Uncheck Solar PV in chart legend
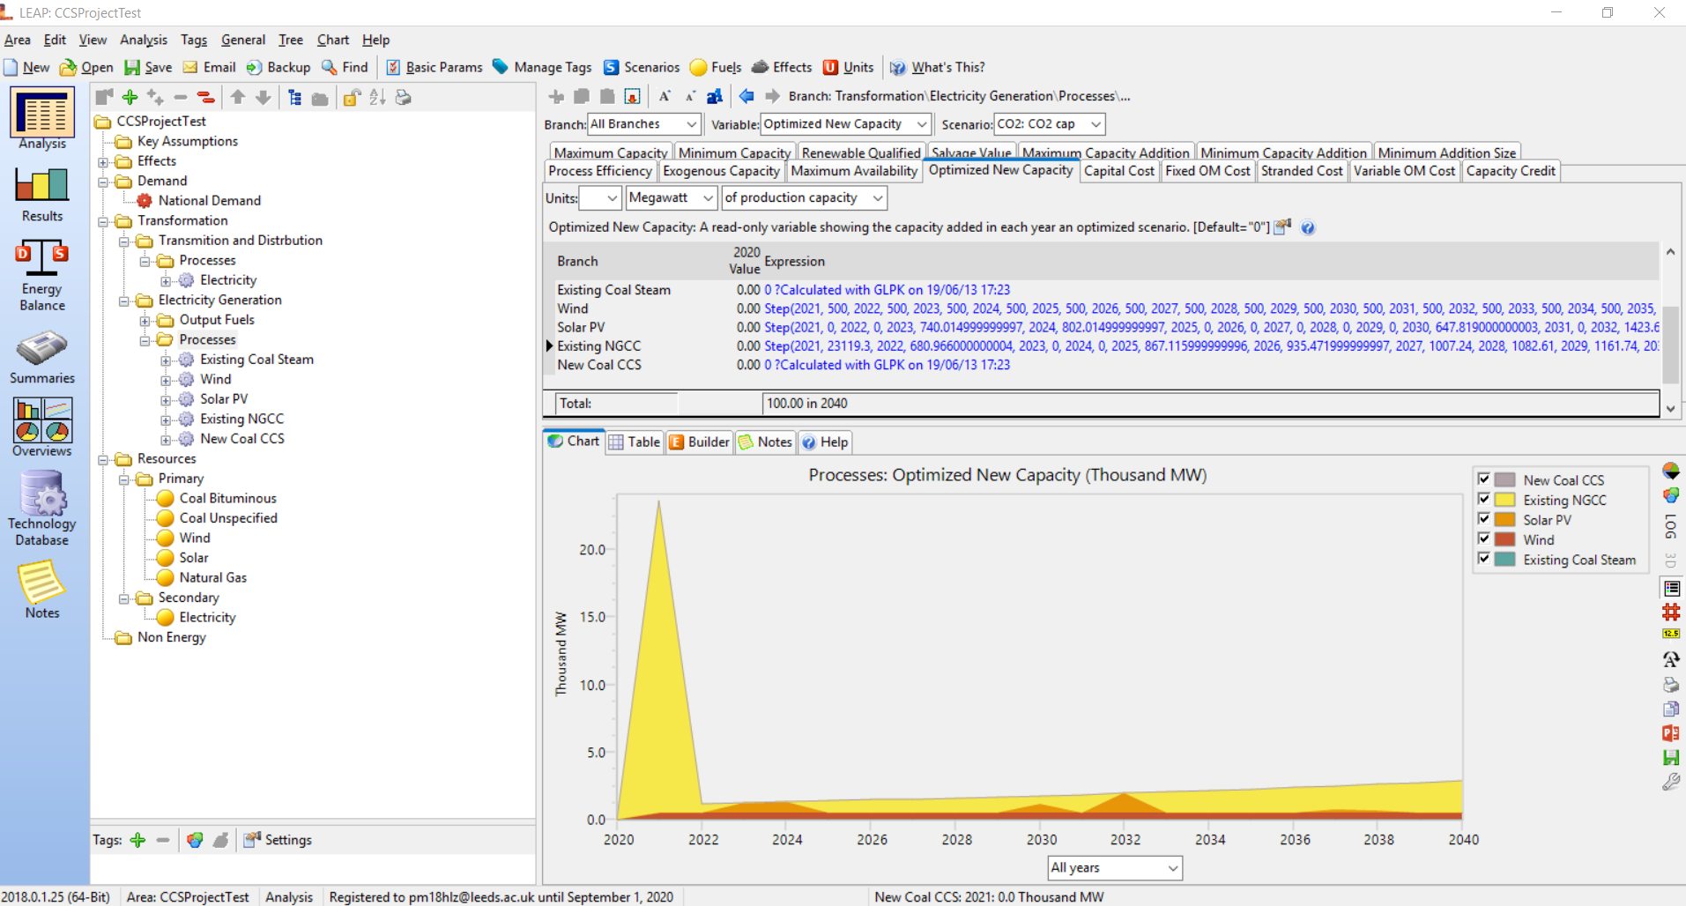This screenshot has height=906, width=1686. (x=1483, y=519)
